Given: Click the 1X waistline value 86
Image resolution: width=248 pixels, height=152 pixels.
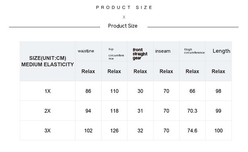Looking at the screenshot, I should coord(88,91).
